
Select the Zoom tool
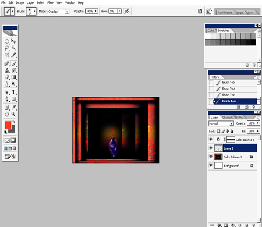13,114
